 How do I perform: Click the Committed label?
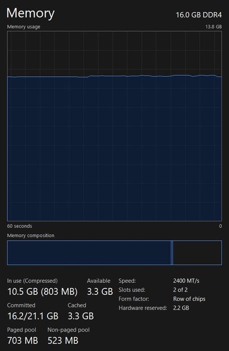click(x=21, y=305)
